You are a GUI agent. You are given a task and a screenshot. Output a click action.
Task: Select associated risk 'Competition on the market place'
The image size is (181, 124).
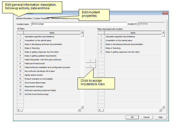coord(133,40)
